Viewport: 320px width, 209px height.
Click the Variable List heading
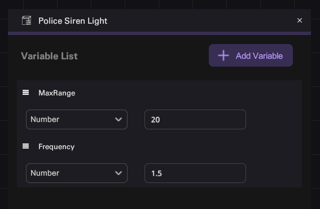[49, 56]
